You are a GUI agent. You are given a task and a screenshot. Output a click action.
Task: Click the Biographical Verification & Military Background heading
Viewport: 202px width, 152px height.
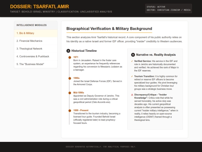[109, 29]
